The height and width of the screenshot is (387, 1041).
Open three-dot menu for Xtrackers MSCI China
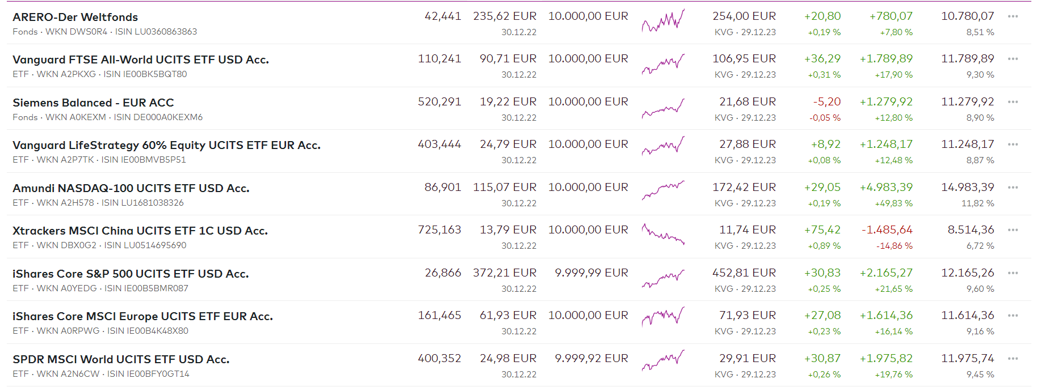1013,230
